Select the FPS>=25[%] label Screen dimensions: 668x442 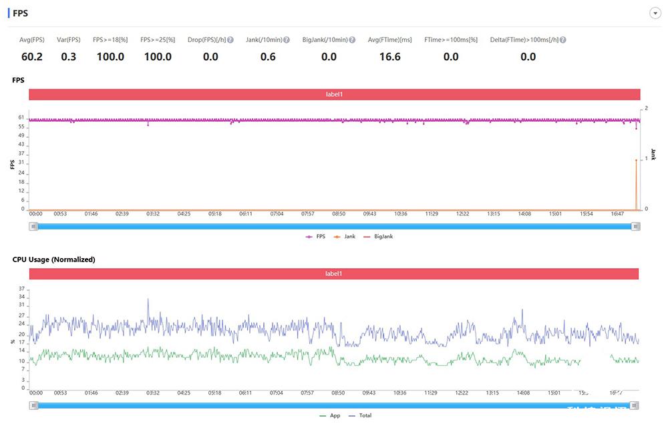click(x=158, y=39)
